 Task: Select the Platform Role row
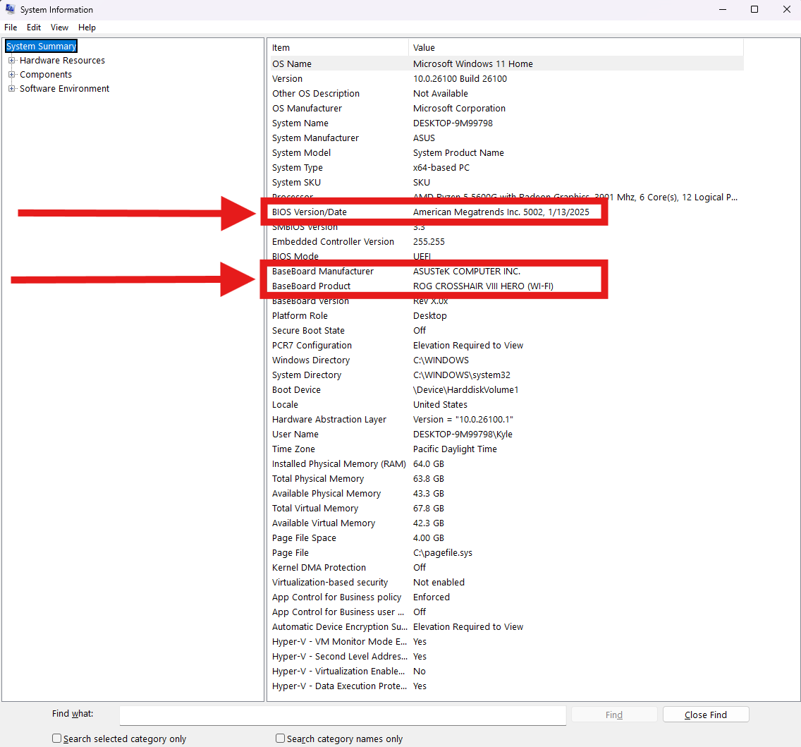click(x=506, y=316)
